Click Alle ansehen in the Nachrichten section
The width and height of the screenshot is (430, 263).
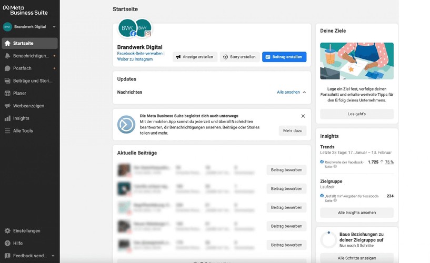[x=288, y=93]
